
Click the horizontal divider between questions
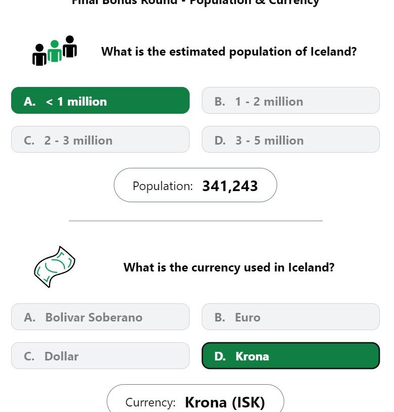196,221
